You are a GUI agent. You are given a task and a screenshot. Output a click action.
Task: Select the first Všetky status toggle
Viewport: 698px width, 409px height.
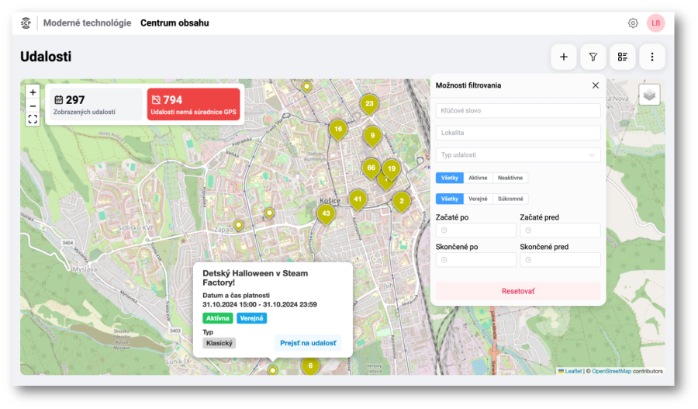pos(450,178)
